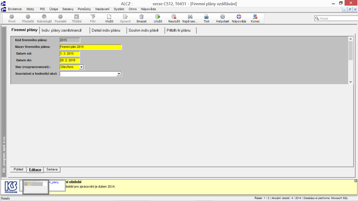Open the Okno menu
358x201 pixels.
(132, 9)
